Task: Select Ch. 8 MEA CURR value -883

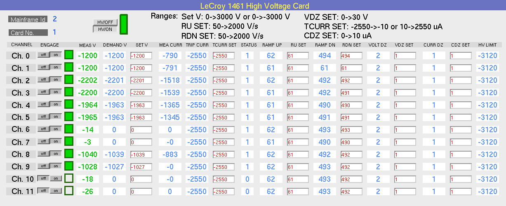Action: [x=170, y=154]
